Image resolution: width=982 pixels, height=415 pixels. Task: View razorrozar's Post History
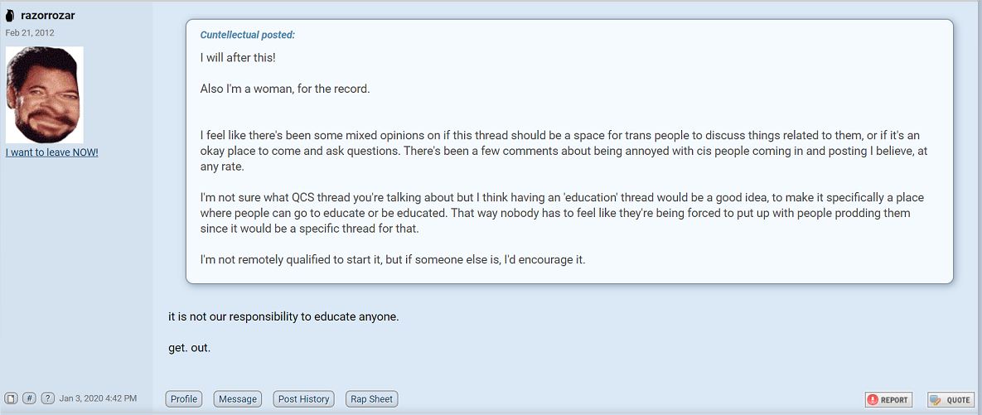tap(304, 398)
